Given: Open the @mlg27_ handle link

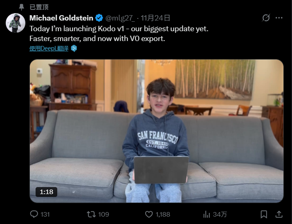Looking at the screenshot, I should tap(120, 18).
